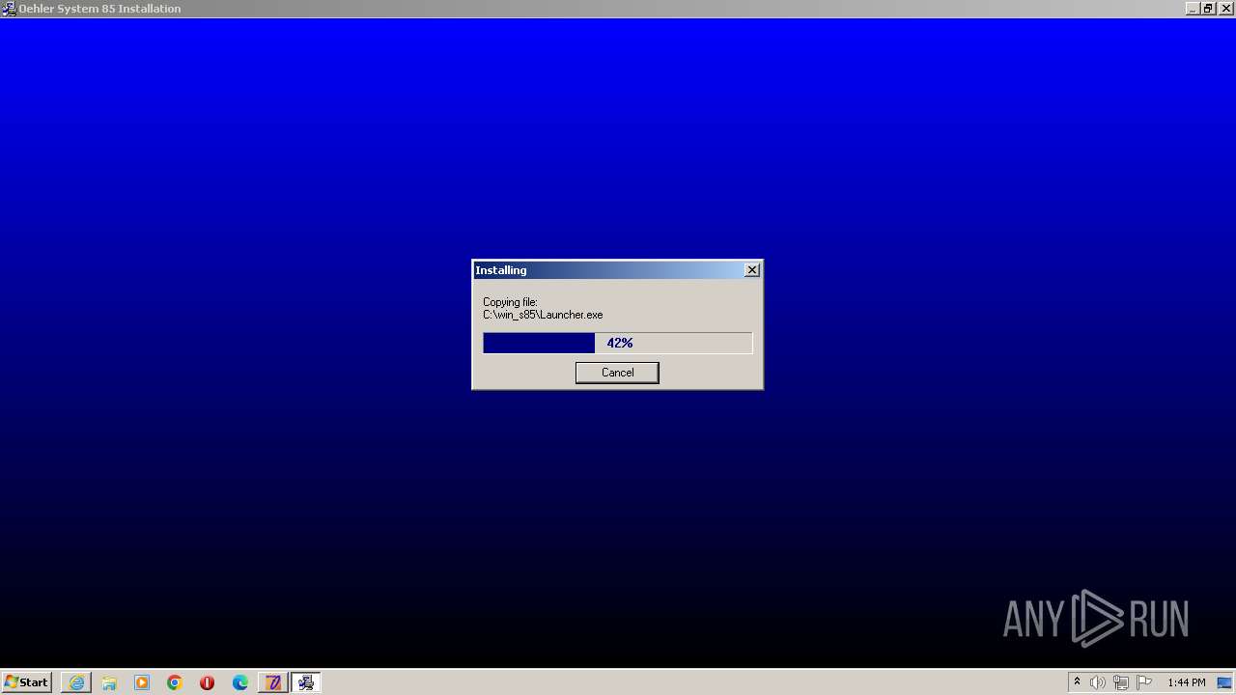Cancel the installation in progress
Screen dimensions: 1236x695
point(617,373)
